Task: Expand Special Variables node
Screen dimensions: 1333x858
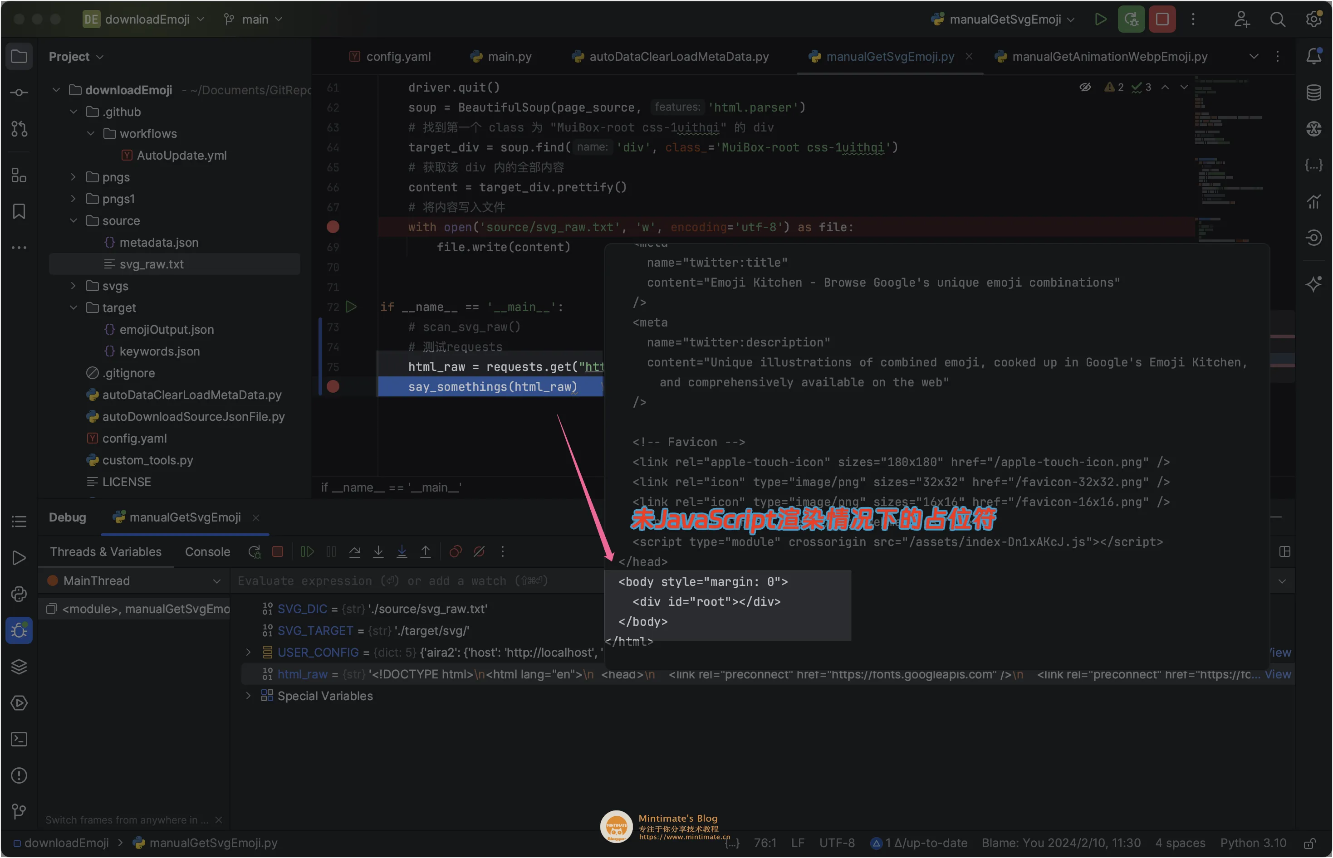Action: tap(249, 695)
